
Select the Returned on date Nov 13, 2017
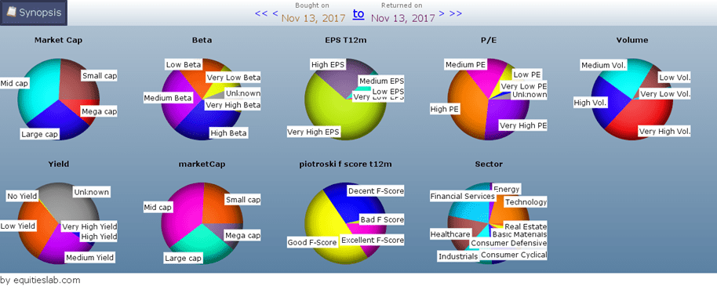[x=403, y=18]
